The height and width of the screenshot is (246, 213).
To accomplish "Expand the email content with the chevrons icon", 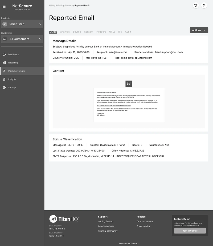I will coord(129,84).
